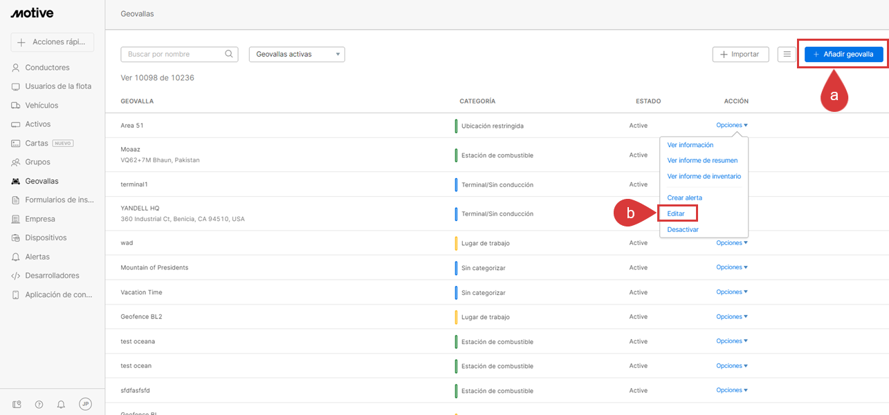This screenshot has width=889, height=415.
Task: Click the Aplicación de conductor phone icon
Action: (16, 295)
